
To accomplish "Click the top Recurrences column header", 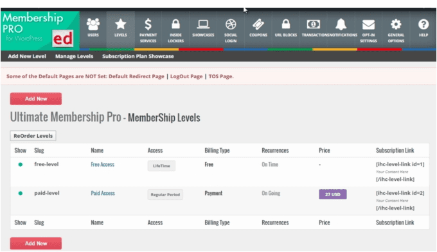I will click(x=275, y=151).
